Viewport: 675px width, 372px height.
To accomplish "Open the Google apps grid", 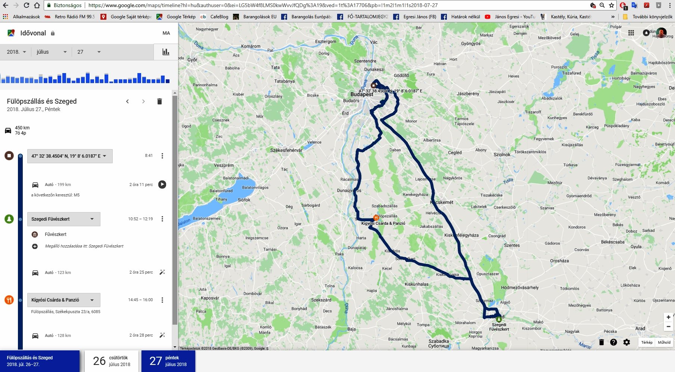I will coord(631,33).
